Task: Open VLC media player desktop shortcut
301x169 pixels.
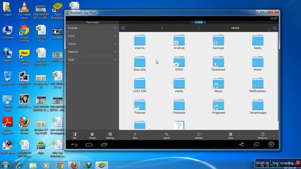Action: (24, 10)
